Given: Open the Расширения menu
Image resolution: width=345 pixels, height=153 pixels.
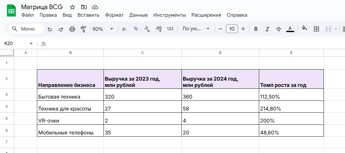Looking at the screenshot, I should [x=206, y=15].
